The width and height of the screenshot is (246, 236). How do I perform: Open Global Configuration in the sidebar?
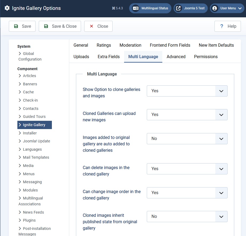pos(30,56)
